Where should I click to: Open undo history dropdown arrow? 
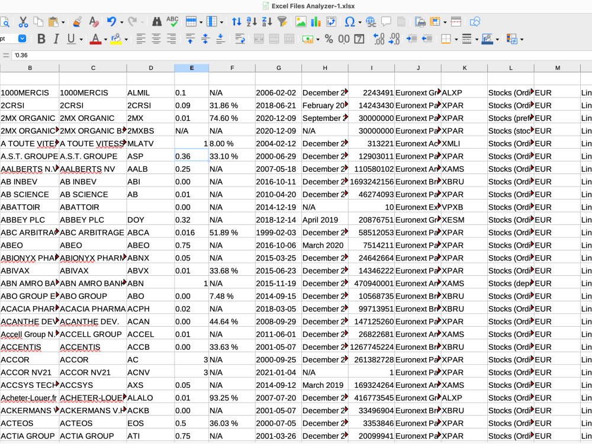tap(121, 22)
